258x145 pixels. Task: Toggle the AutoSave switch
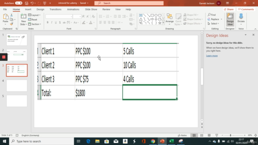[19, 3]
